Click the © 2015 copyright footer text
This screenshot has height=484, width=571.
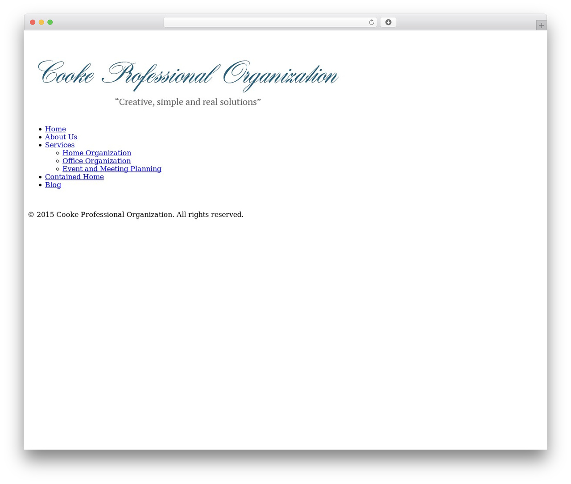click(x=136, y=215)
